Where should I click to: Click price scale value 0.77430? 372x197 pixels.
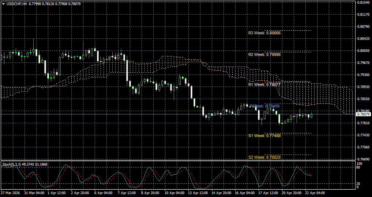[x=363, y=135]
